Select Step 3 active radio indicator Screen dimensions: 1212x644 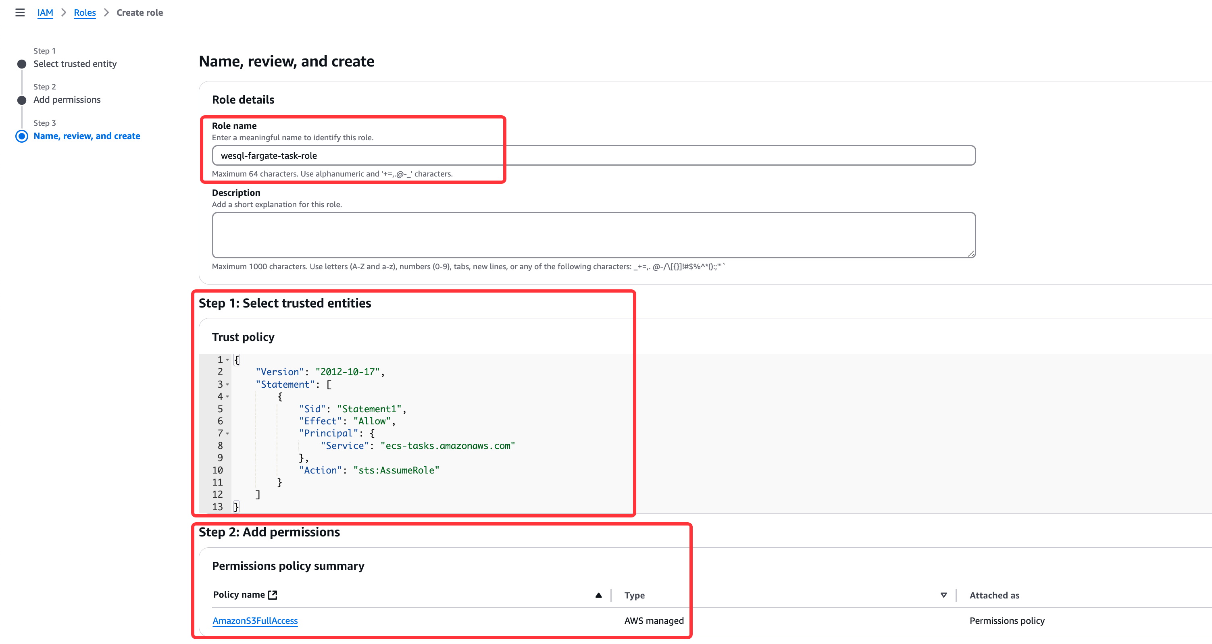[22, 137]
